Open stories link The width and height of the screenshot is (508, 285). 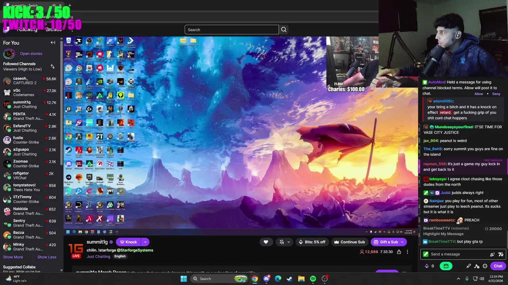coord(31,53)
